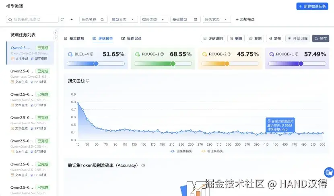Click the help icon next to 验证集Token级别准确率
Viewport: 334px width, 196px height.
(143, 165)
